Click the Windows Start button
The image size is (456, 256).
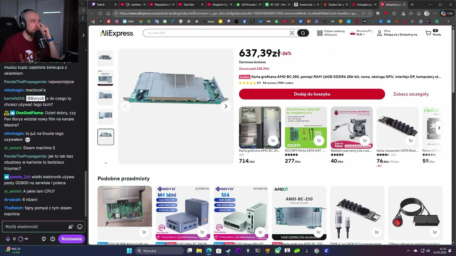coord(129,251)
